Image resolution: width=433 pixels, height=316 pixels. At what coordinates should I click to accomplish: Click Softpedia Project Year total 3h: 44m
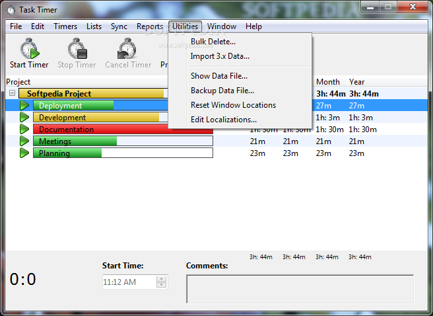(364, 94)
